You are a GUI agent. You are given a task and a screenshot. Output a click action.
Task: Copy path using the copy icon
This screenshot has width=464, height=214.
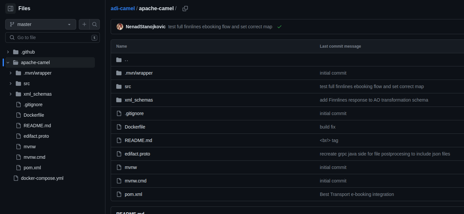(185, 9)
